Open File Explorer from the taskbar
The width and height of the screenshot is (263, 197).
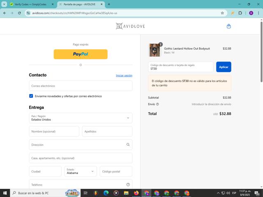(x=126, y=193)
